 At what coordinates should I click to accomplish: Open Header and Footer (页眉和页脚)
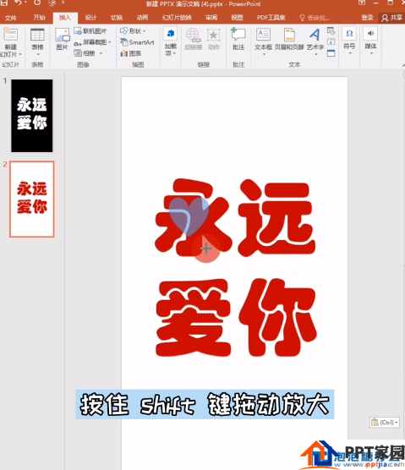(289, 38)
